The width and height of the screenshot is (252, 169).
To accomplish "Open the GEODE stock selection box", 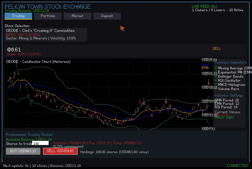I will tap(46, 34).
